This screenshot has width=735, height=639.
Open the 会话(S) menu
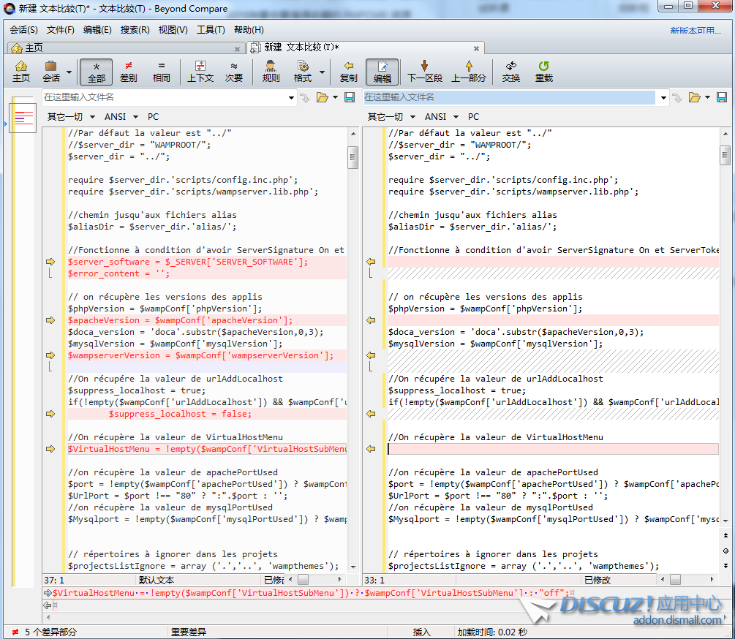23,30
